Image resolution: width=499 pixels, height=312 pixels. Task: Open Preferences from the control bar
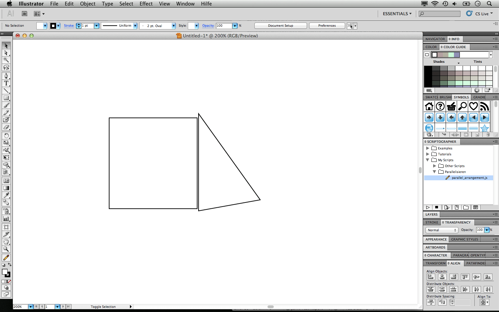(326, 25)
